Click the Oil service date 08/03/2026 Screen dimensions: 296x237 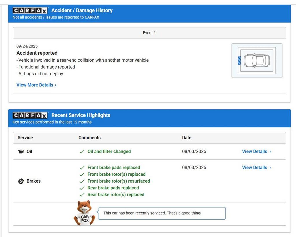tap(194, 151)
